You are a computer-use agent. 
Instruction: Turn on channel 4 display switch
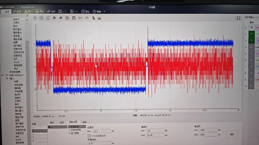coord(251,47)
